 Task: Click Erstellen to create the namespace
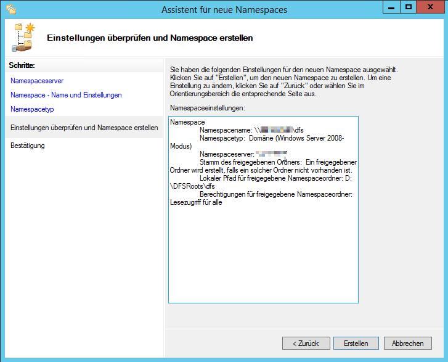pyautogui.click(x=356, y=343)
